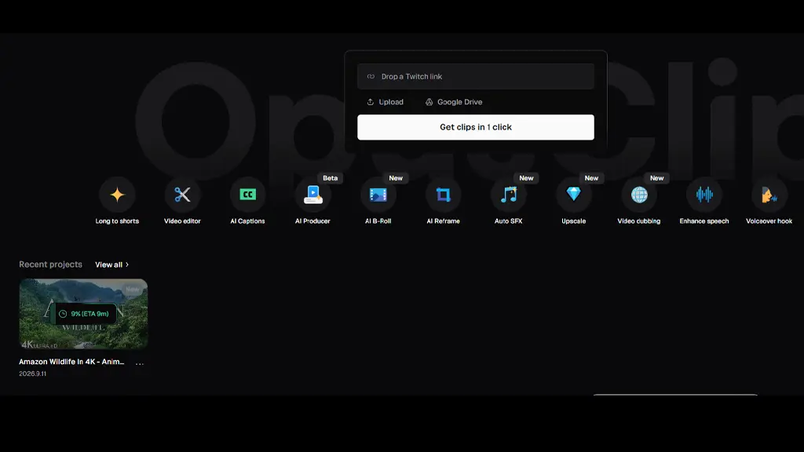Click the AI Captions label
The width and height of the screenshot is (804, 452).
click(247, 221)
